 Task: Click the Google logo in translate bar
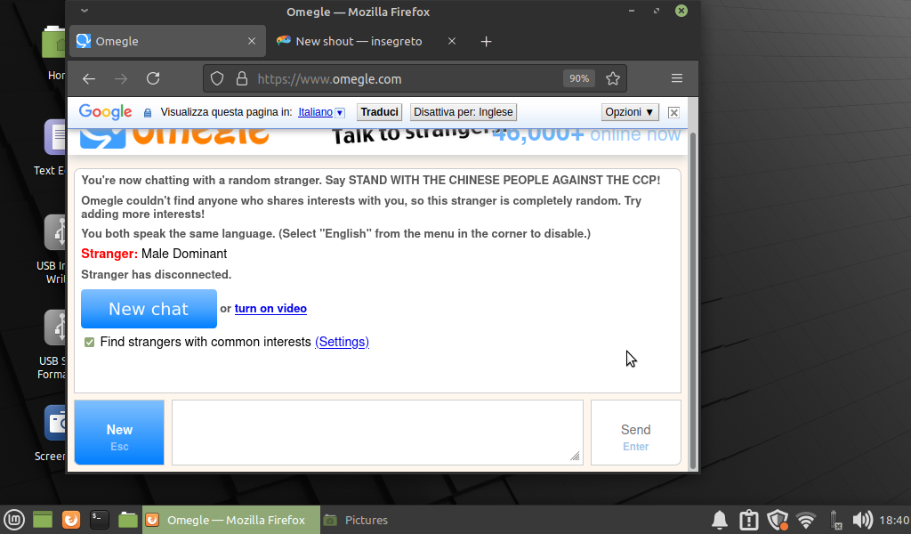105,111
